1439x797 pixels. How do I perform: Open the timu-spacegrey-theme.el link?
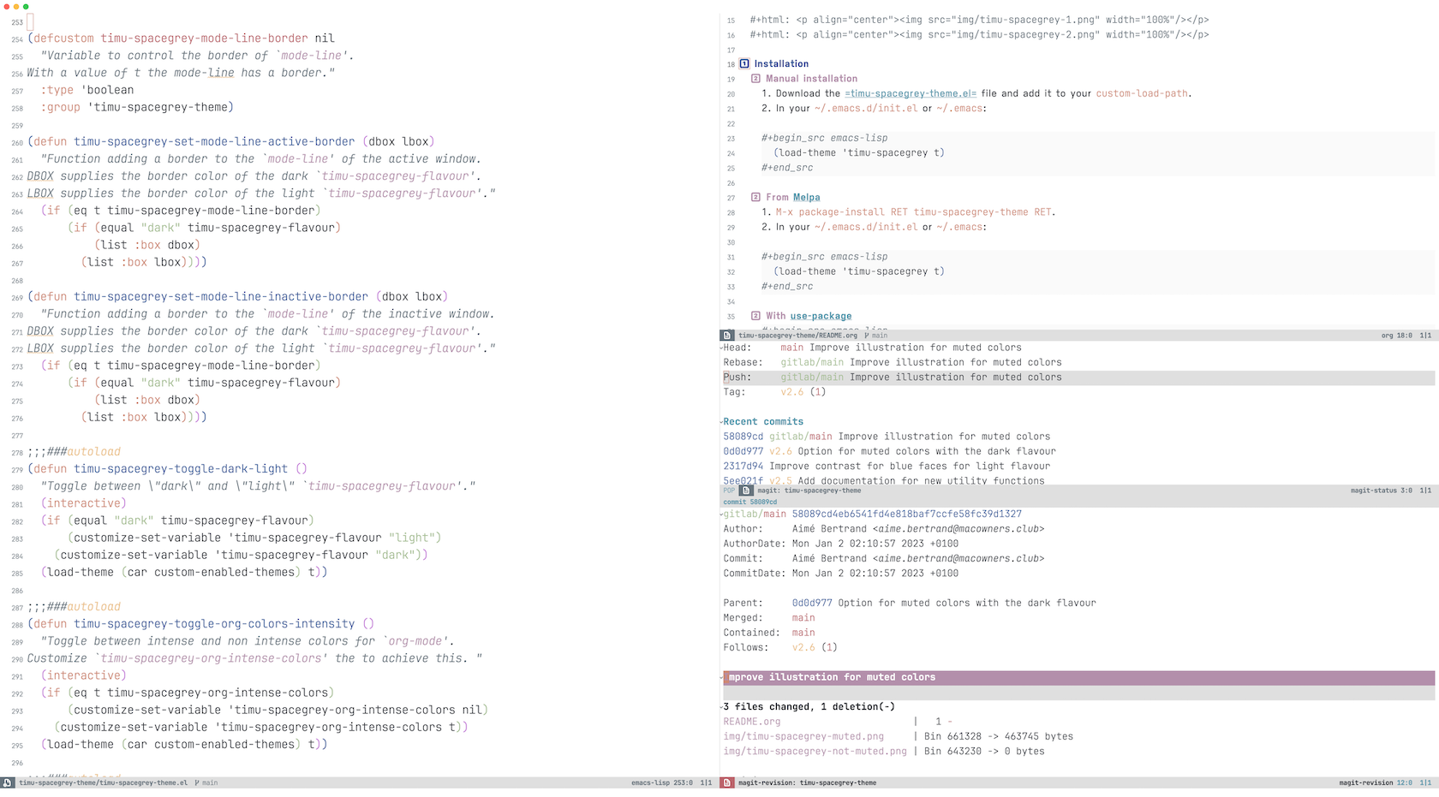[911, 93]
